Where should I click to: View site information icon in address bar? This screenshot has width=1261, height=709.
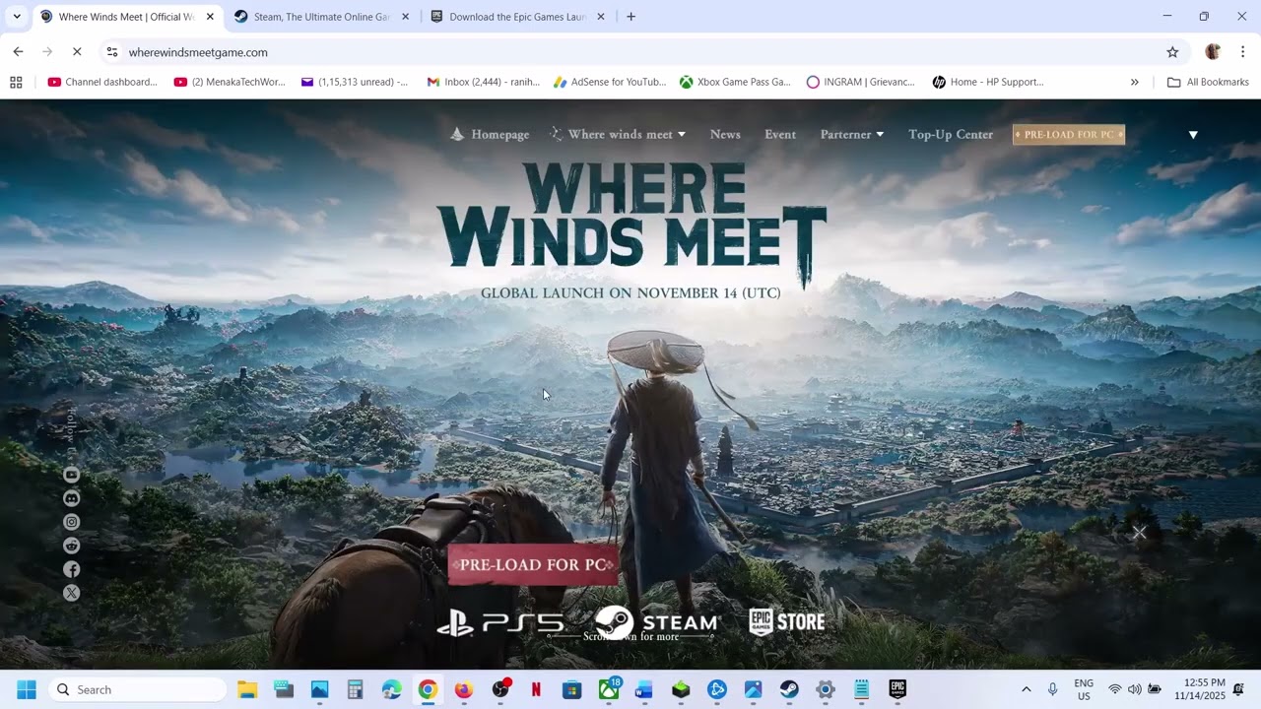(112, 52)
